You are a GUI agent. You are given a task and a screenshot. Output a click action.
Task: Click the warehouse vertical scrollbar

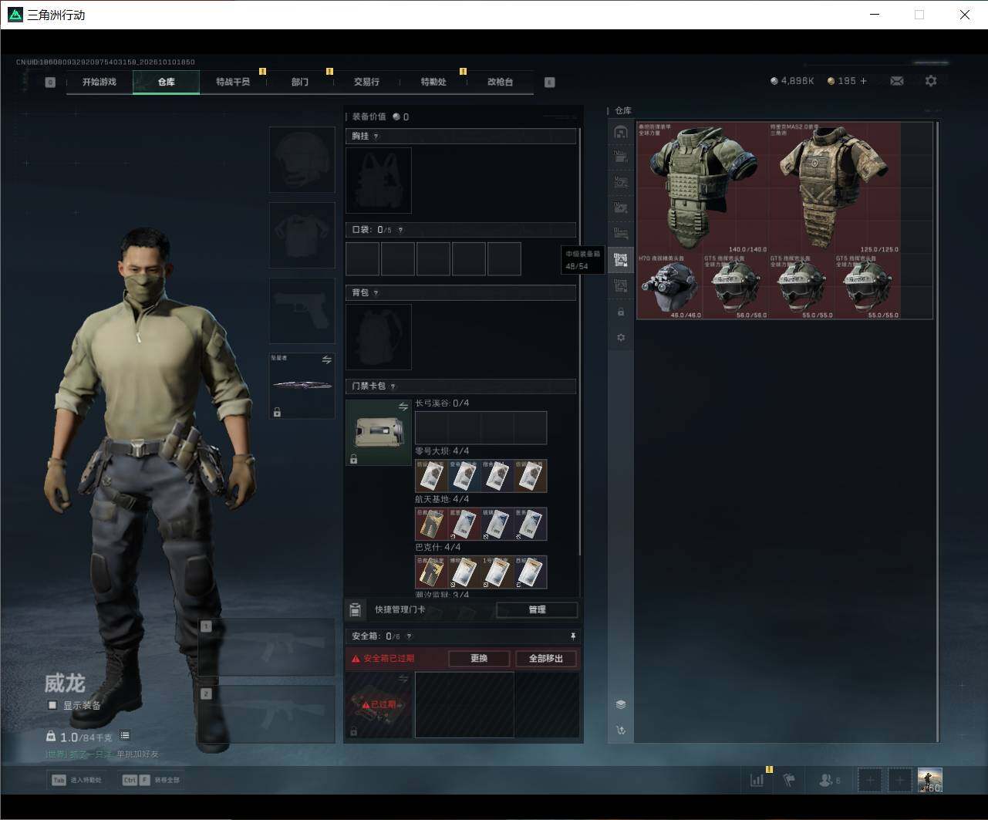937,432
